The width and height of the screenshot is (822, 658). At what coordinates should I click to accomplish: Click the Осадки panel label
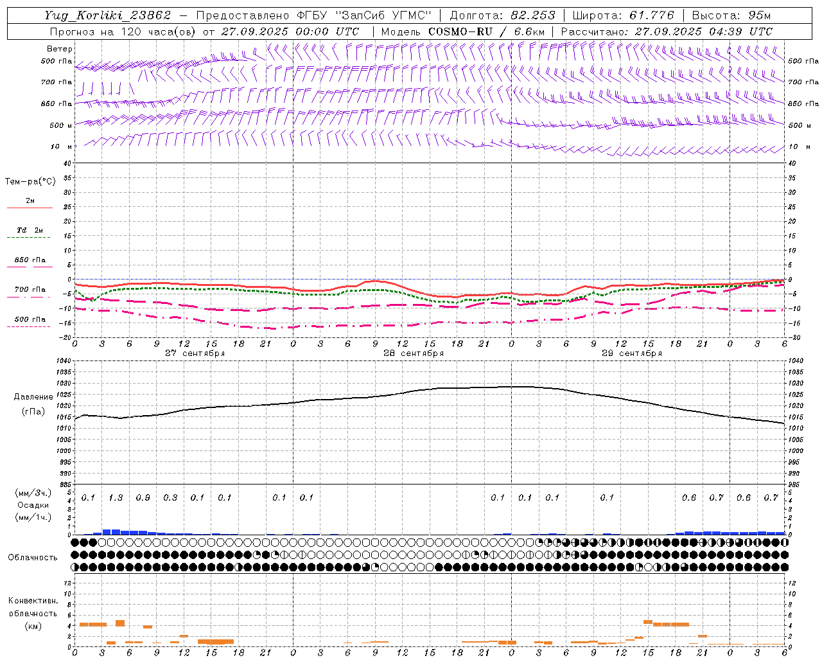click(33, 505)
